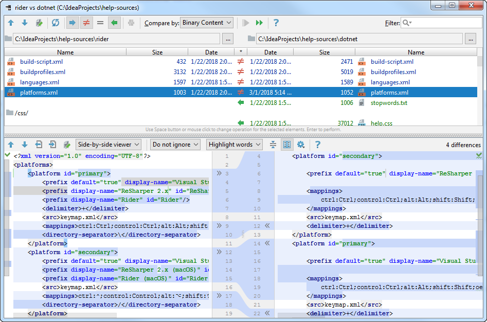
Task: Expand the Side-by-side viewer dropdown
Action: [109, 145]
